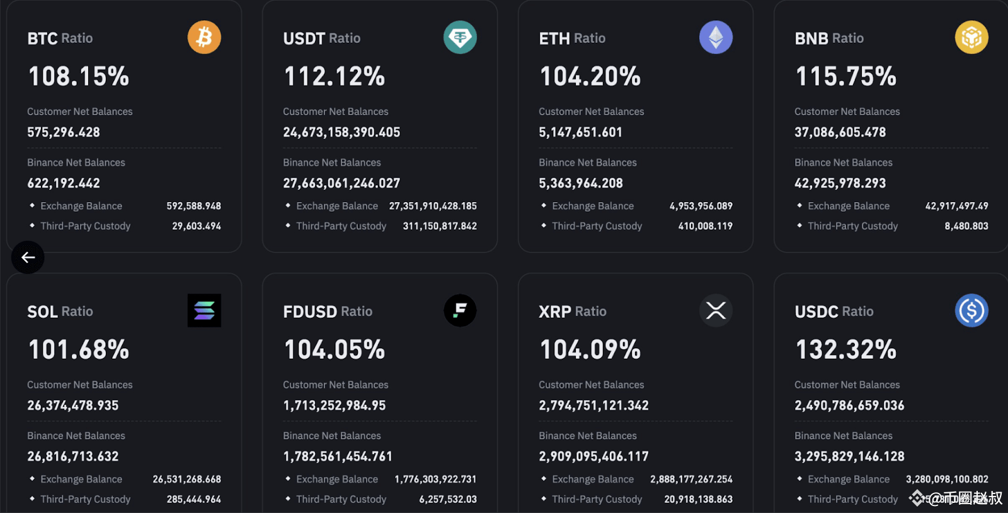
Task: Click FDUSD Third-Party Custody row
Action: (x=381, y=499)
